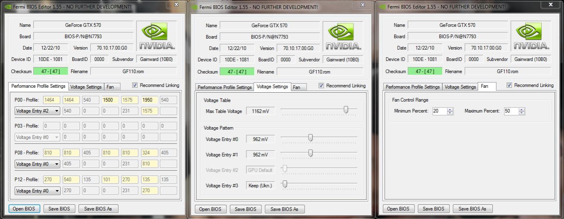
Task: Open the P00 profile Voltage Entry #2 dropdown
Action: (x=37, y=111)
